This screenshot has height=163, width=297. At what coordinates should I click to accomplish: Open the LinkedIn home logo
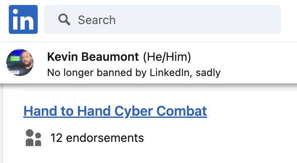[x=23, y=19]
